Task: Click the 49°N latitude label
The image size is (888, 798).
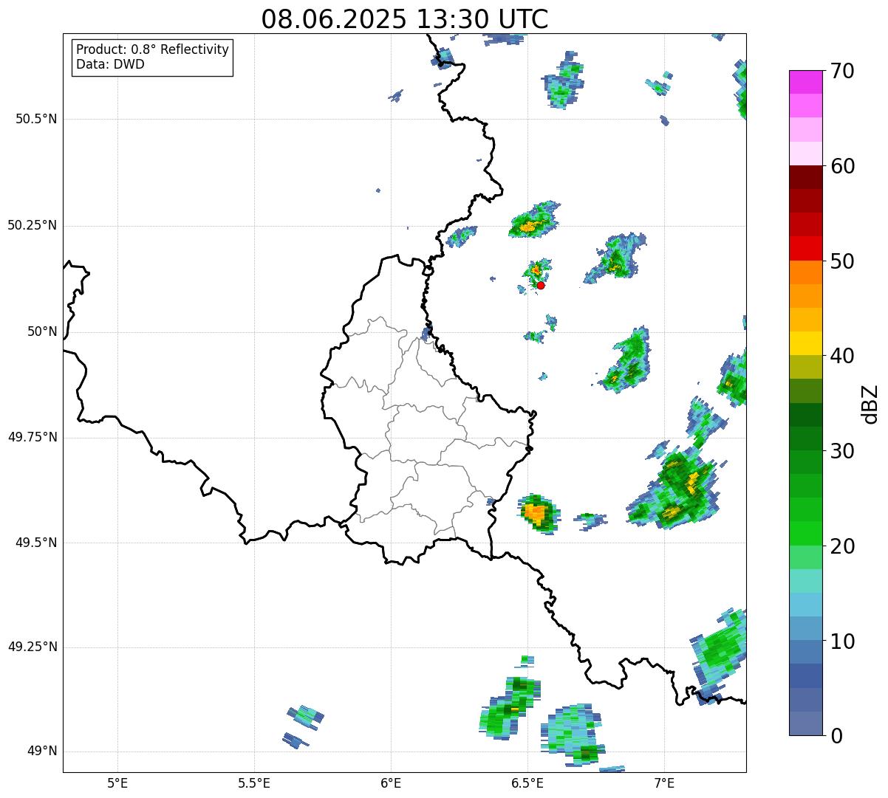Action: pyautogui.click(x=42, y=751)
